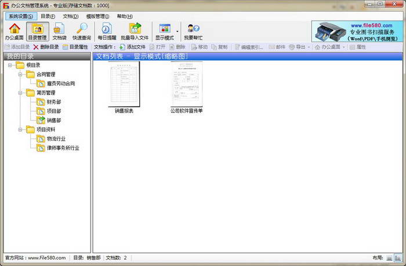The width and height of the screenshot is (406, 266).
Task: Select the 销售报表 document thumbnail
Action: [x=124, y=84]
